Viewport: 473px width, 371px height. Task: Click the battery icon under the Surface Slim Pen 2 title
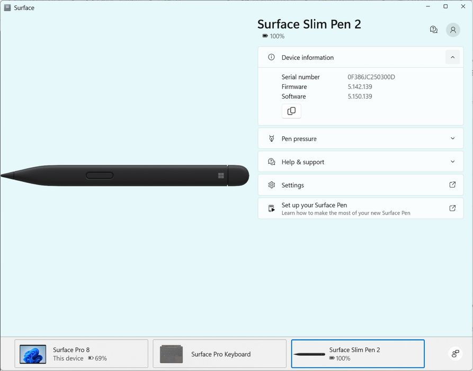click(x=265, y=36)
